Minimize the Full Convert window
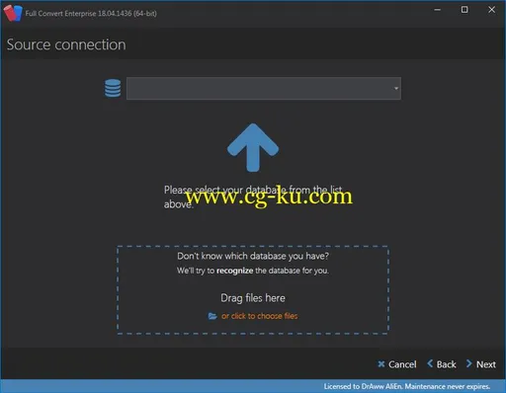The image size is (506, 393). pyautogui.click(x=438, y=10)
